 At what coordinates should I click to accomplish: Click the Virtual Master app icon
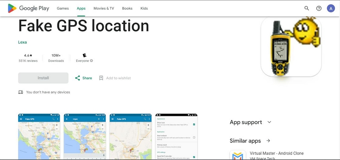point(238,155)
